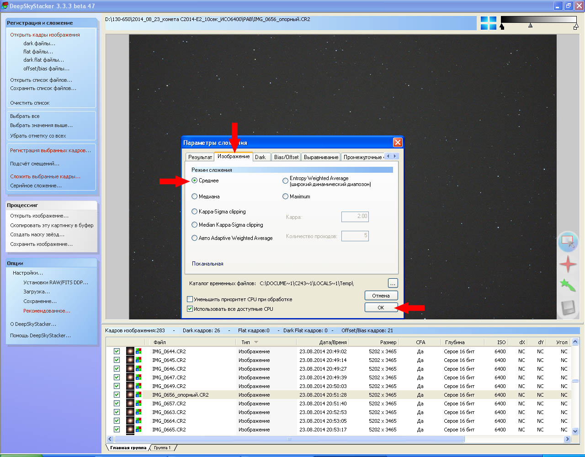
Task: Click the browse "..." temp folder button
Action: click(393, 283)
